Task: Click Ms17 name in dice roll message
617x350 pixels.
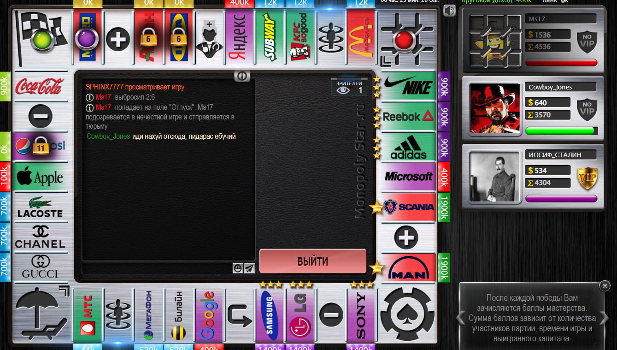Action: [x=103, y=97]
